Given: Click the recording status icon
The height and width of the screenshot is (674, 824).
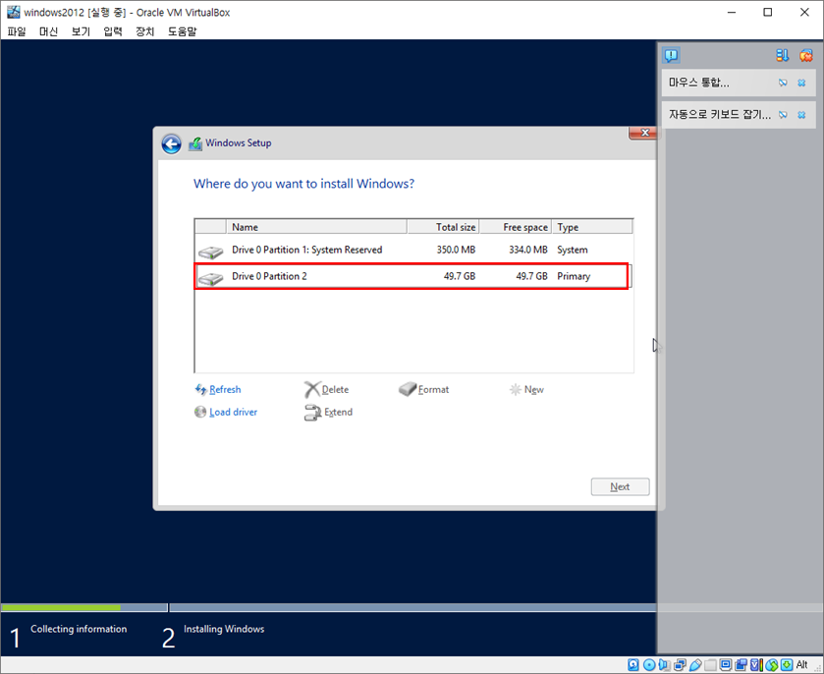Looking at the screenshot, I should point(741,665).
